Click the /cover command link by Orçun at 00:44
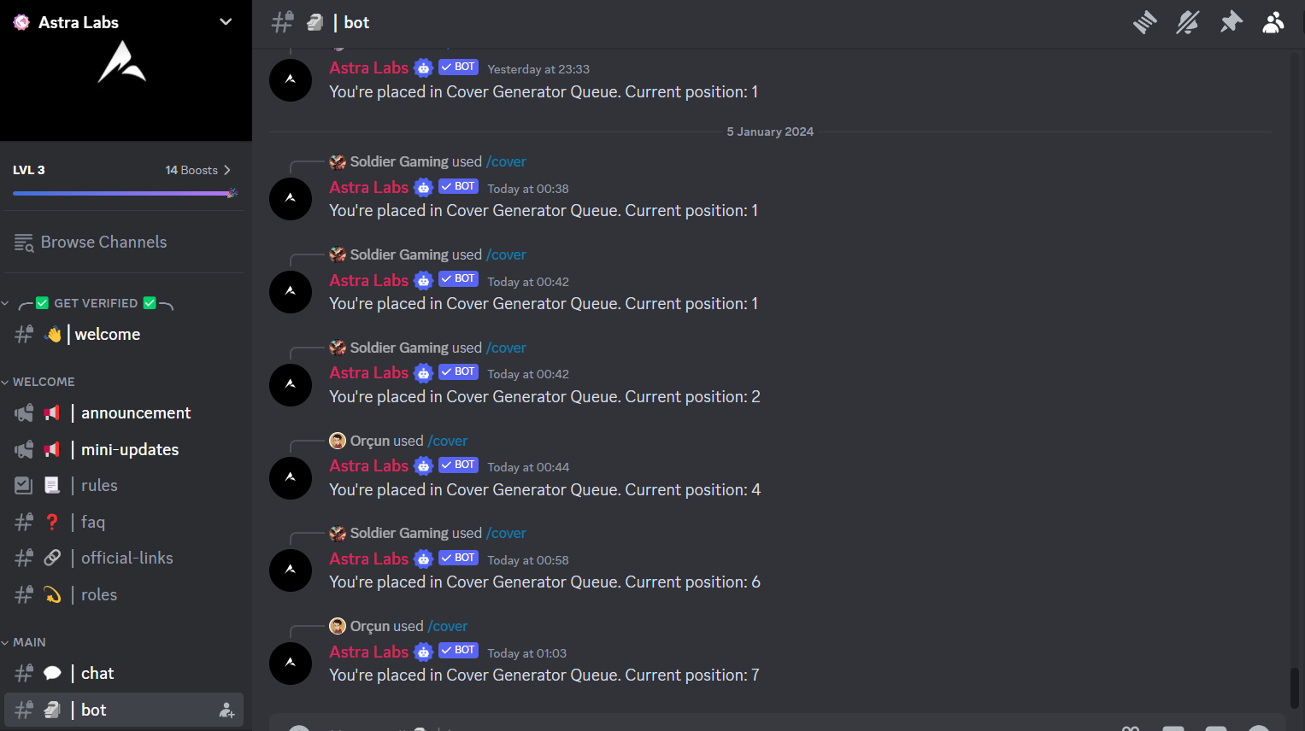This screenshot has height=731, width=1305. tap(448, 441)
